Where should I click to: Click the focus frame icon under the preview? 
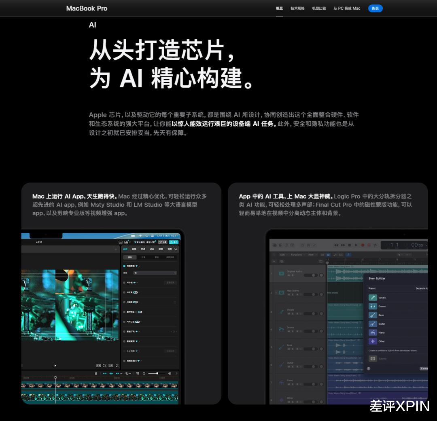[x=104, y=365]
